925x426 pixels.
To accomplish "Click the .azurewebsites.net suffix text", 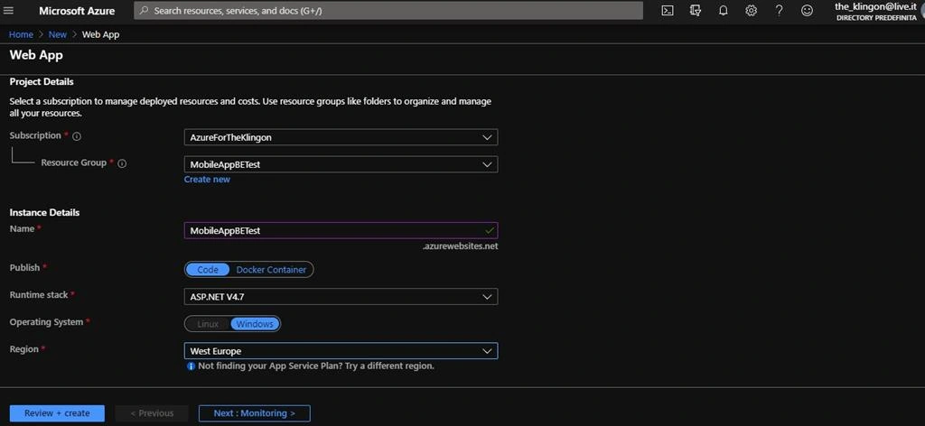I will tap(460, 246).
